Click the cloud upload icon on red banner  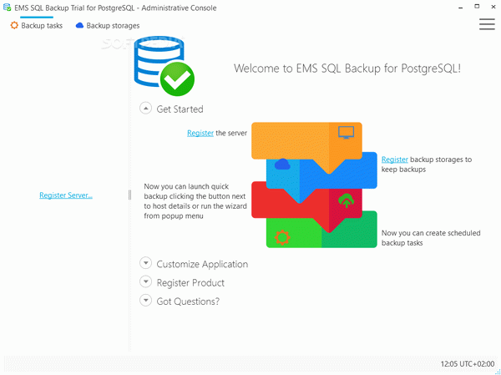[346, 200]
